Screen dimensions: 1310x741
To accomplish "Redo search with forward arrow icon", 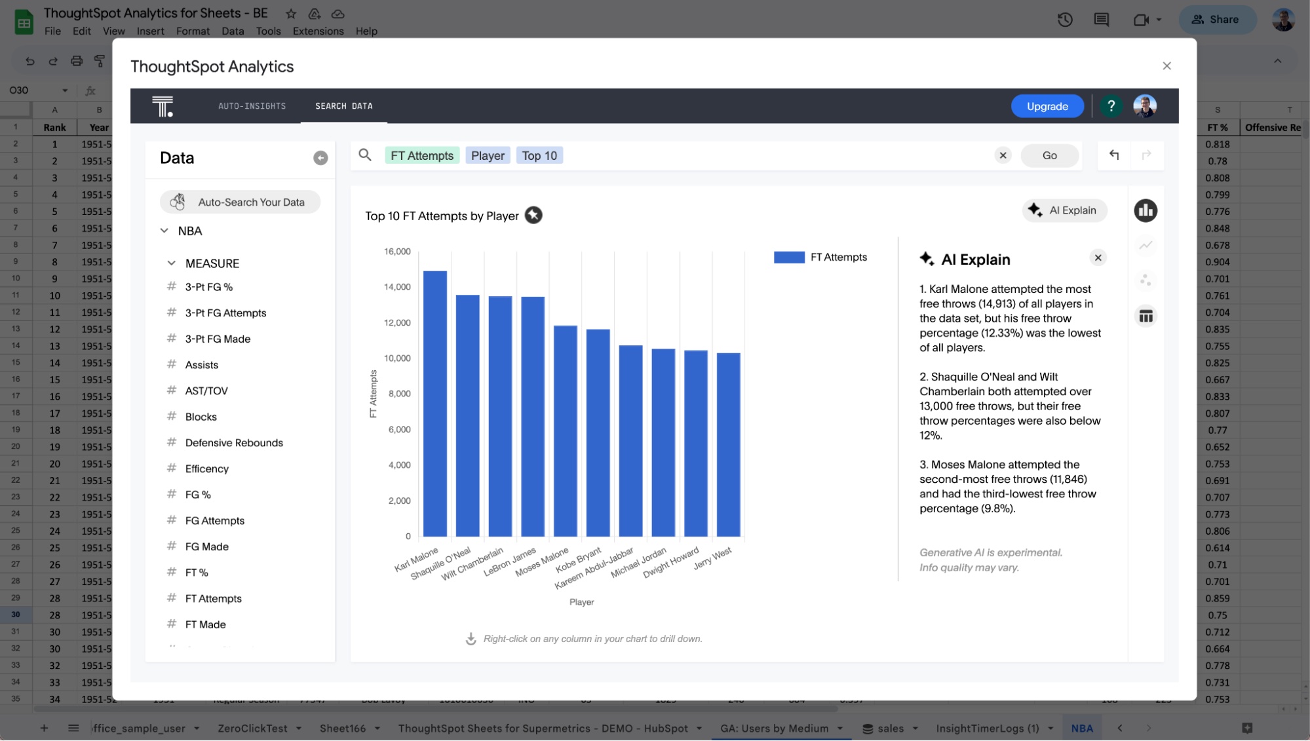I will tap(1146, 155).
